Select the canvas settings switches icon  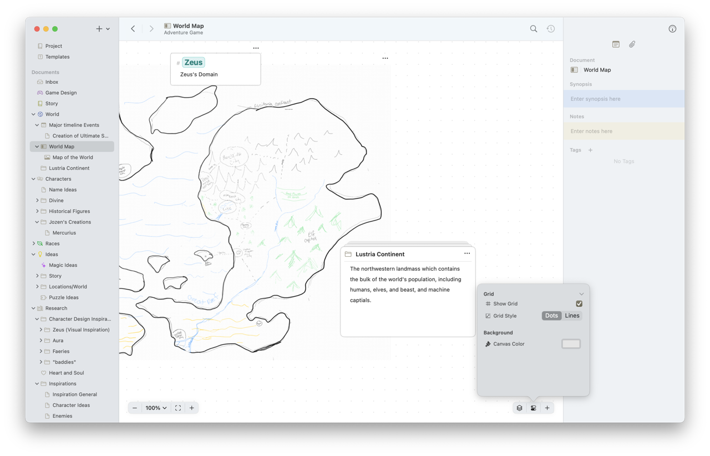click(532, 408)
